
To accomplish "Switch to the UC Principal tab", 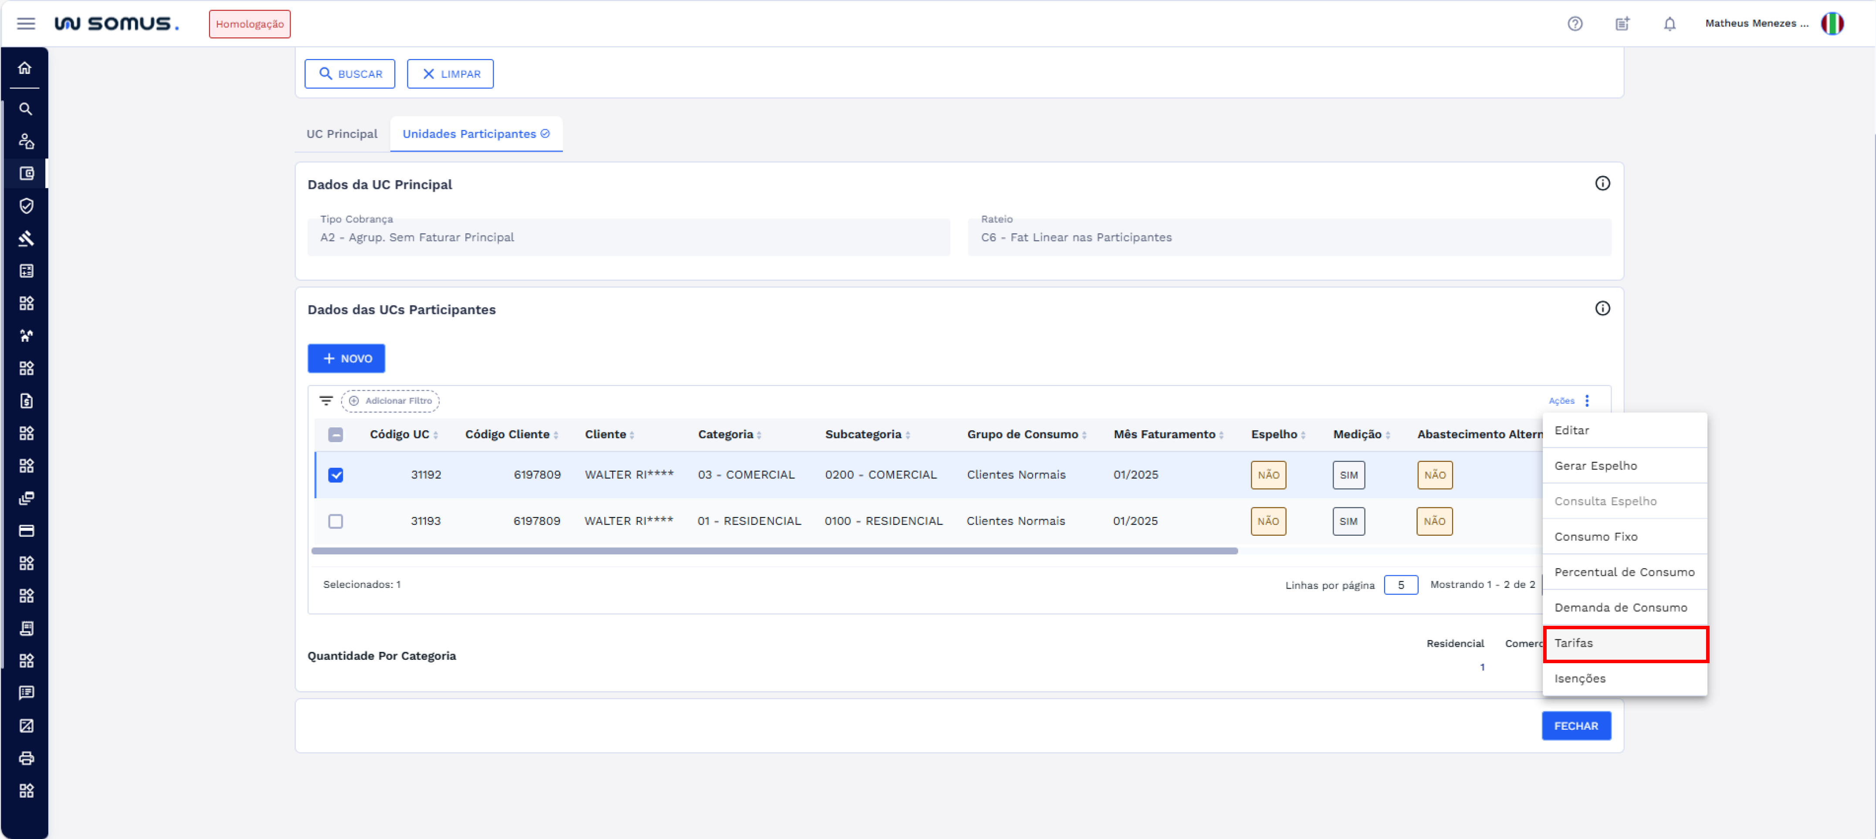I will point(342,134).
